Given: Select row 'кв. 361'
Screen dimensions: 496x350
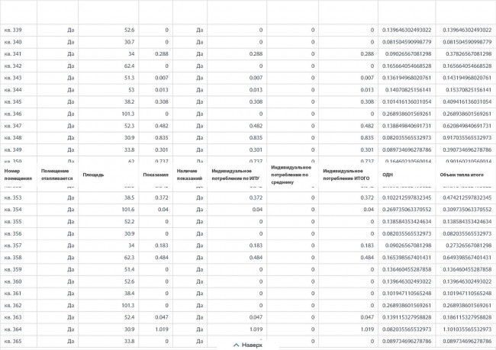Looking at the screenshot, I should click(248, 294).
